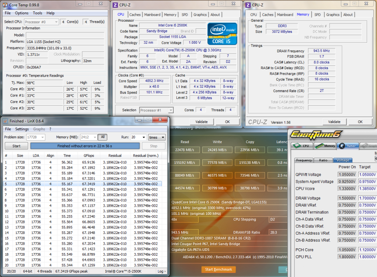The width and height of the screenshot is (377, 277).
Task: Click the PCH Core target voltage field
Action: tap(367, 250)
